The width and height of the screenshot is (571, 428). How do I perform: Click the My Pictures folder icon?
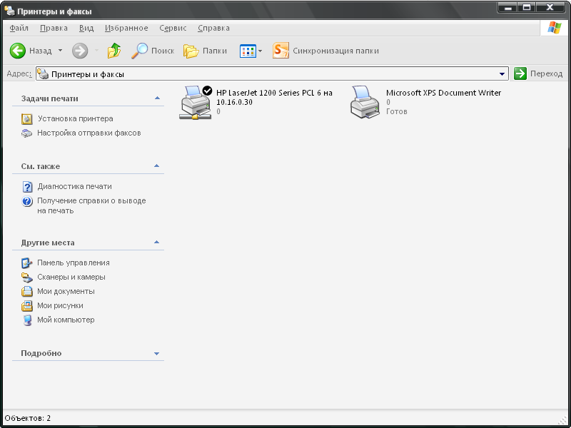(27, 306)
